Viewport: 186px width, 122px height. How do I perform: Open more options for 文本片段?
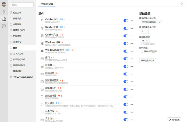click(x=132, y=112)
